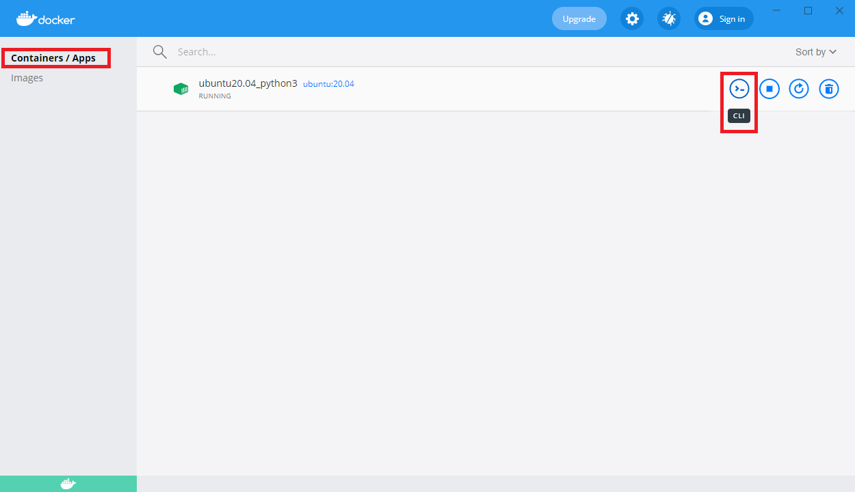Select the ubuntu20.04_python3 container name
The image size is (855, 492).
pyautogui.click(x=248, y=83)
